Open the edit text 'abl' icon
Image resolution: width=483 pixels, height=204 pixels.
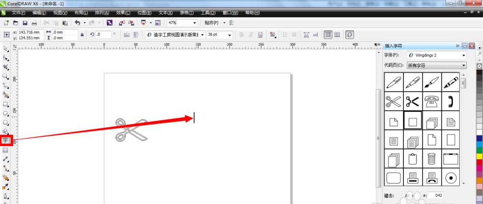[x=315, y=35]
